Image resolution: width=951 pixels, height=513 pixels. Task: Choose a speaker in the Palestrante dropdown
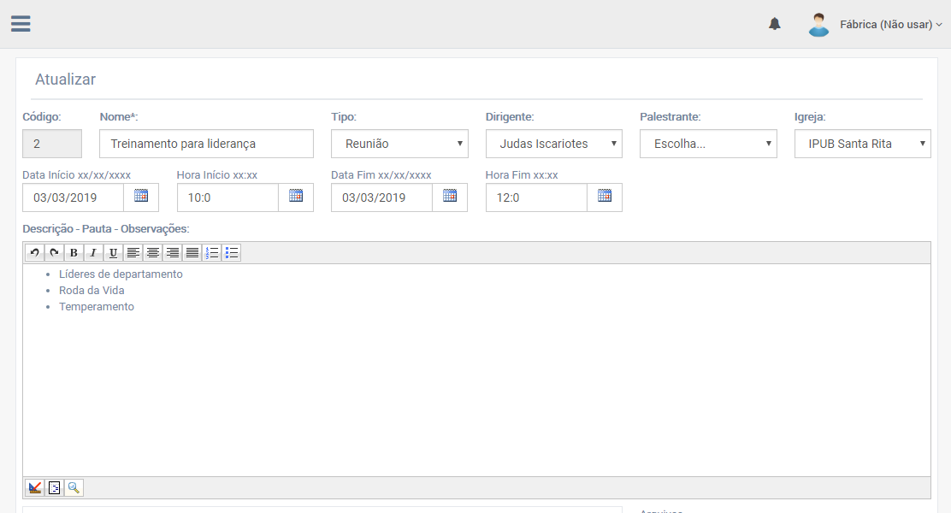(x=708, y=144)
